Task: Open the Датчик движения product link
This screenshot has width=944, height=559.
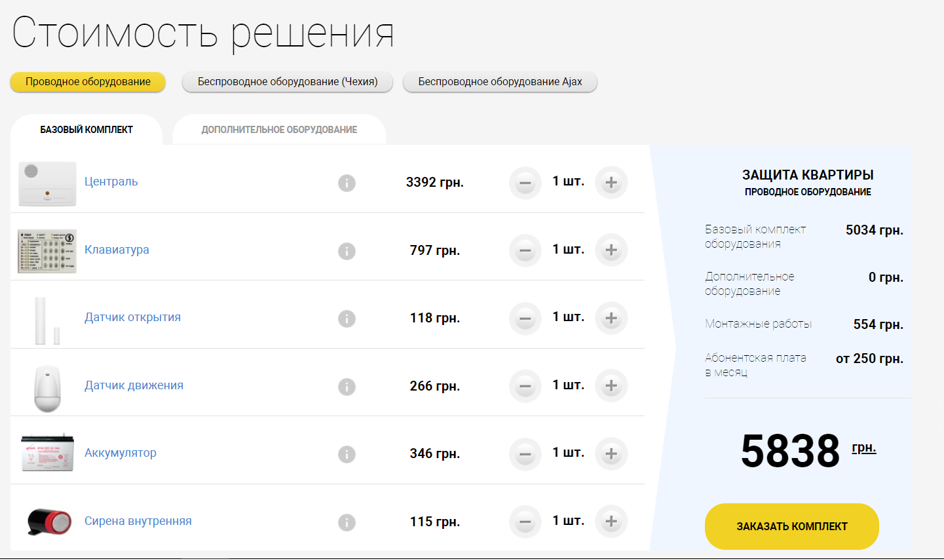Action: pyautogui.click(x=134, y=385)
